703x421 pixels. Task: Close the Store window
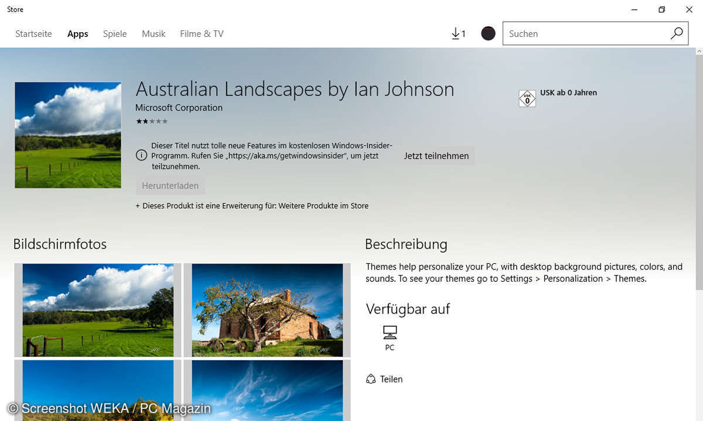click(689, 9)
